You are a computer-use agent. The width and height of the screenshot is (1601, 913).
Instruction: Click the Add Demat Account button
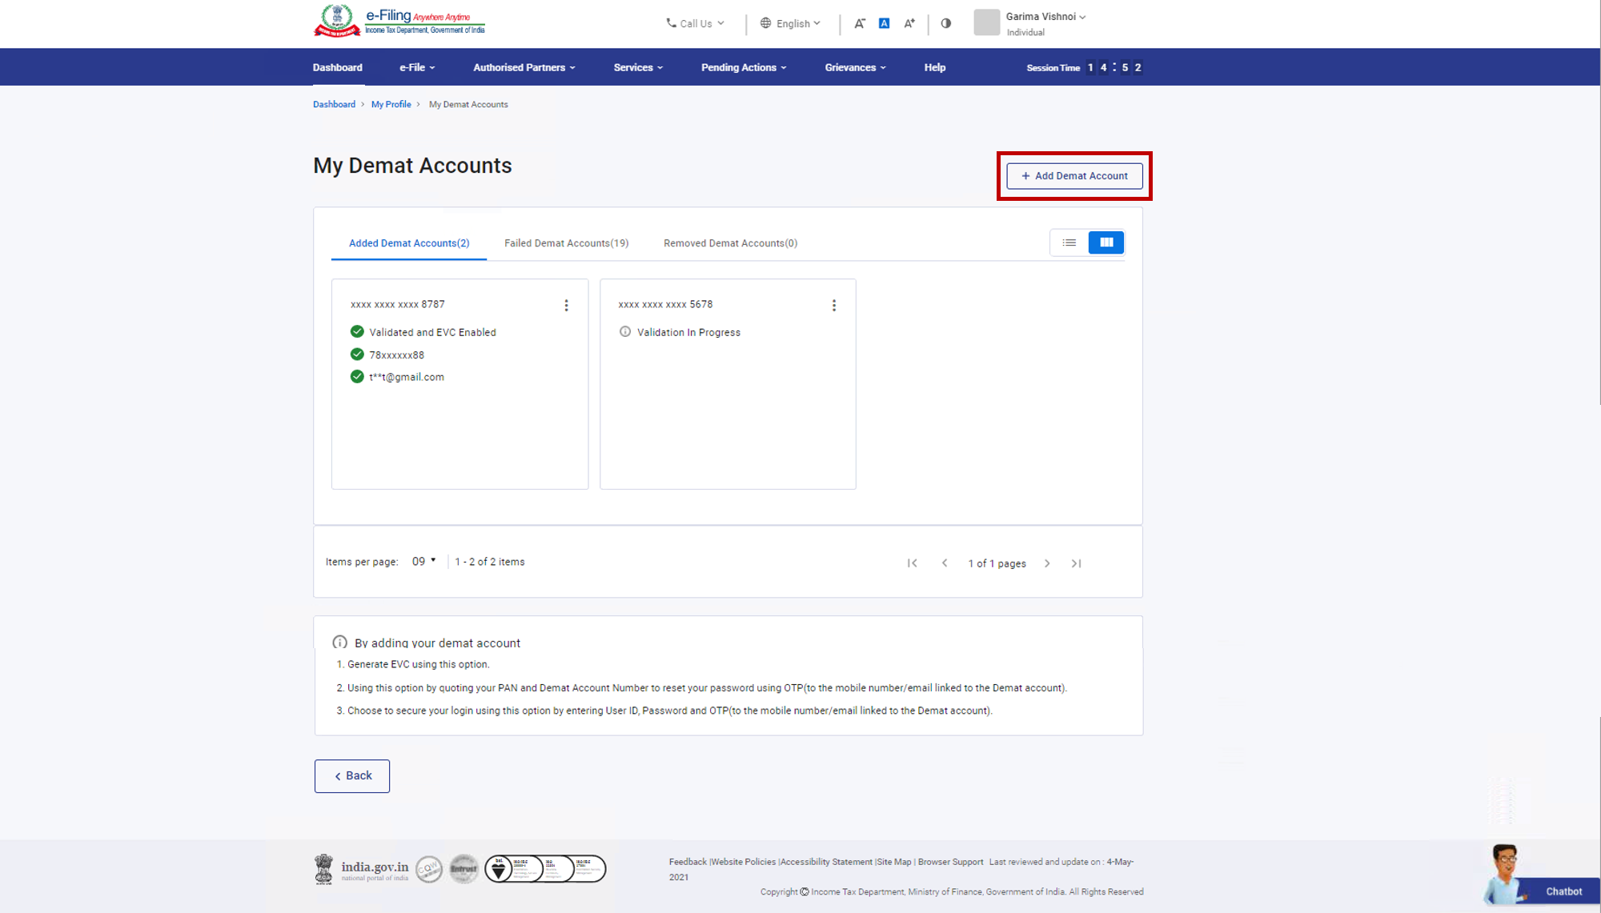(x=1074, y=174)
